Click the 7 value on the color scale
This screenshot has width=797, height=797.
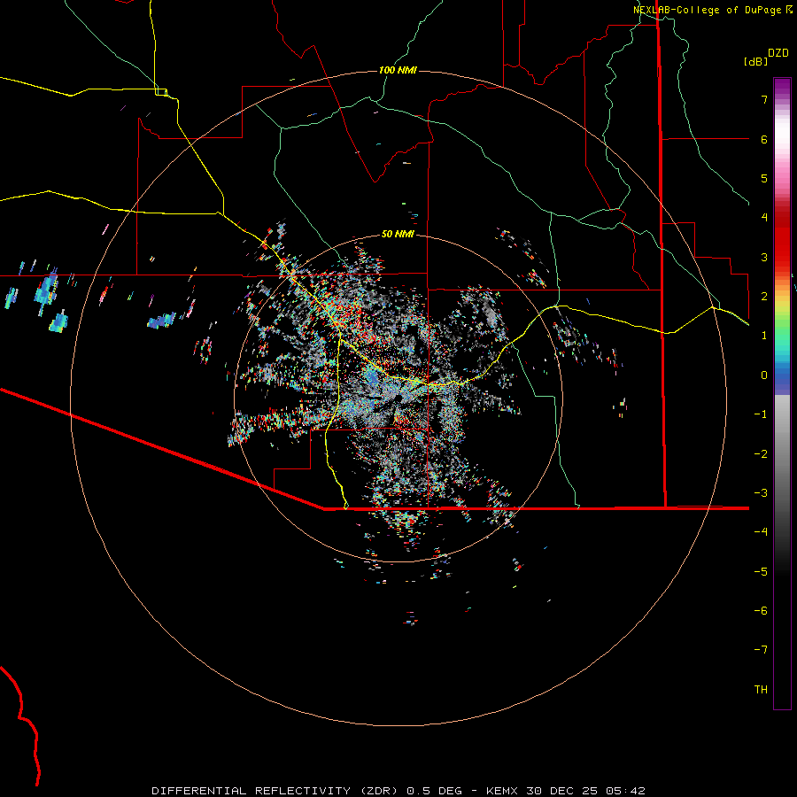(x=764, y=99)
